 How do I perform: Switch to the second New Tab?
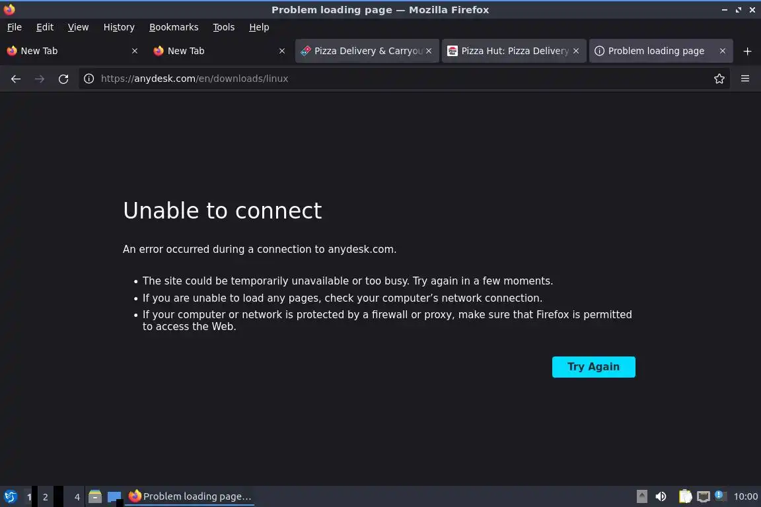(219, 51)
